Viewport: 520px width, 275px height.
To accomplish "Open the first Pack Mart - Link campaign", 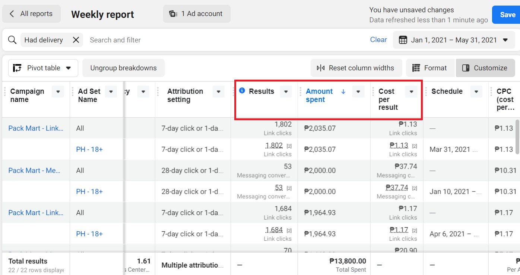I will click(36, 128).
